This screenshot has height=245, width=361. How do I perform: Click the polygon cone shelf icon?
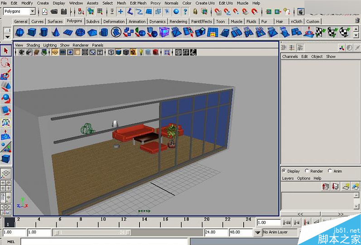tap(56, 33)
